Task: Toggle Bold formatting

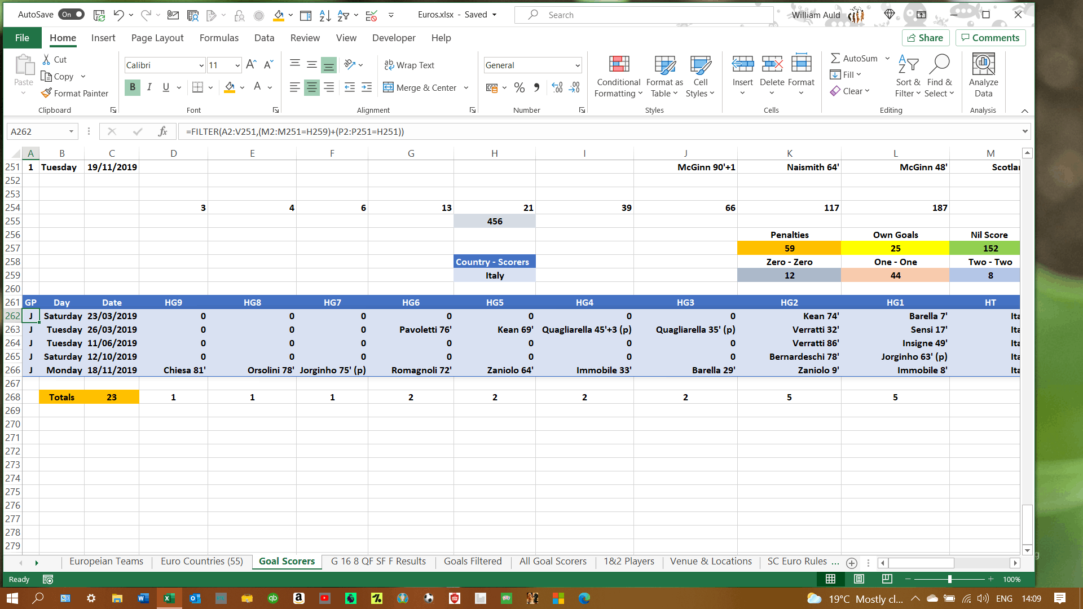Action: (x=132, y=87)
